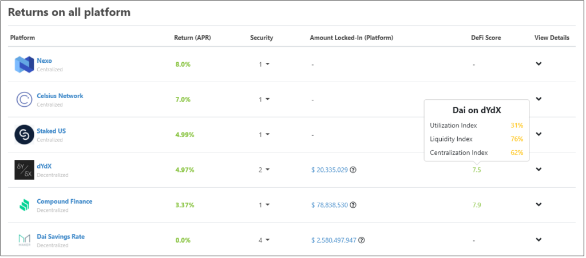Expand view details for dYdX

click(539, 170)
